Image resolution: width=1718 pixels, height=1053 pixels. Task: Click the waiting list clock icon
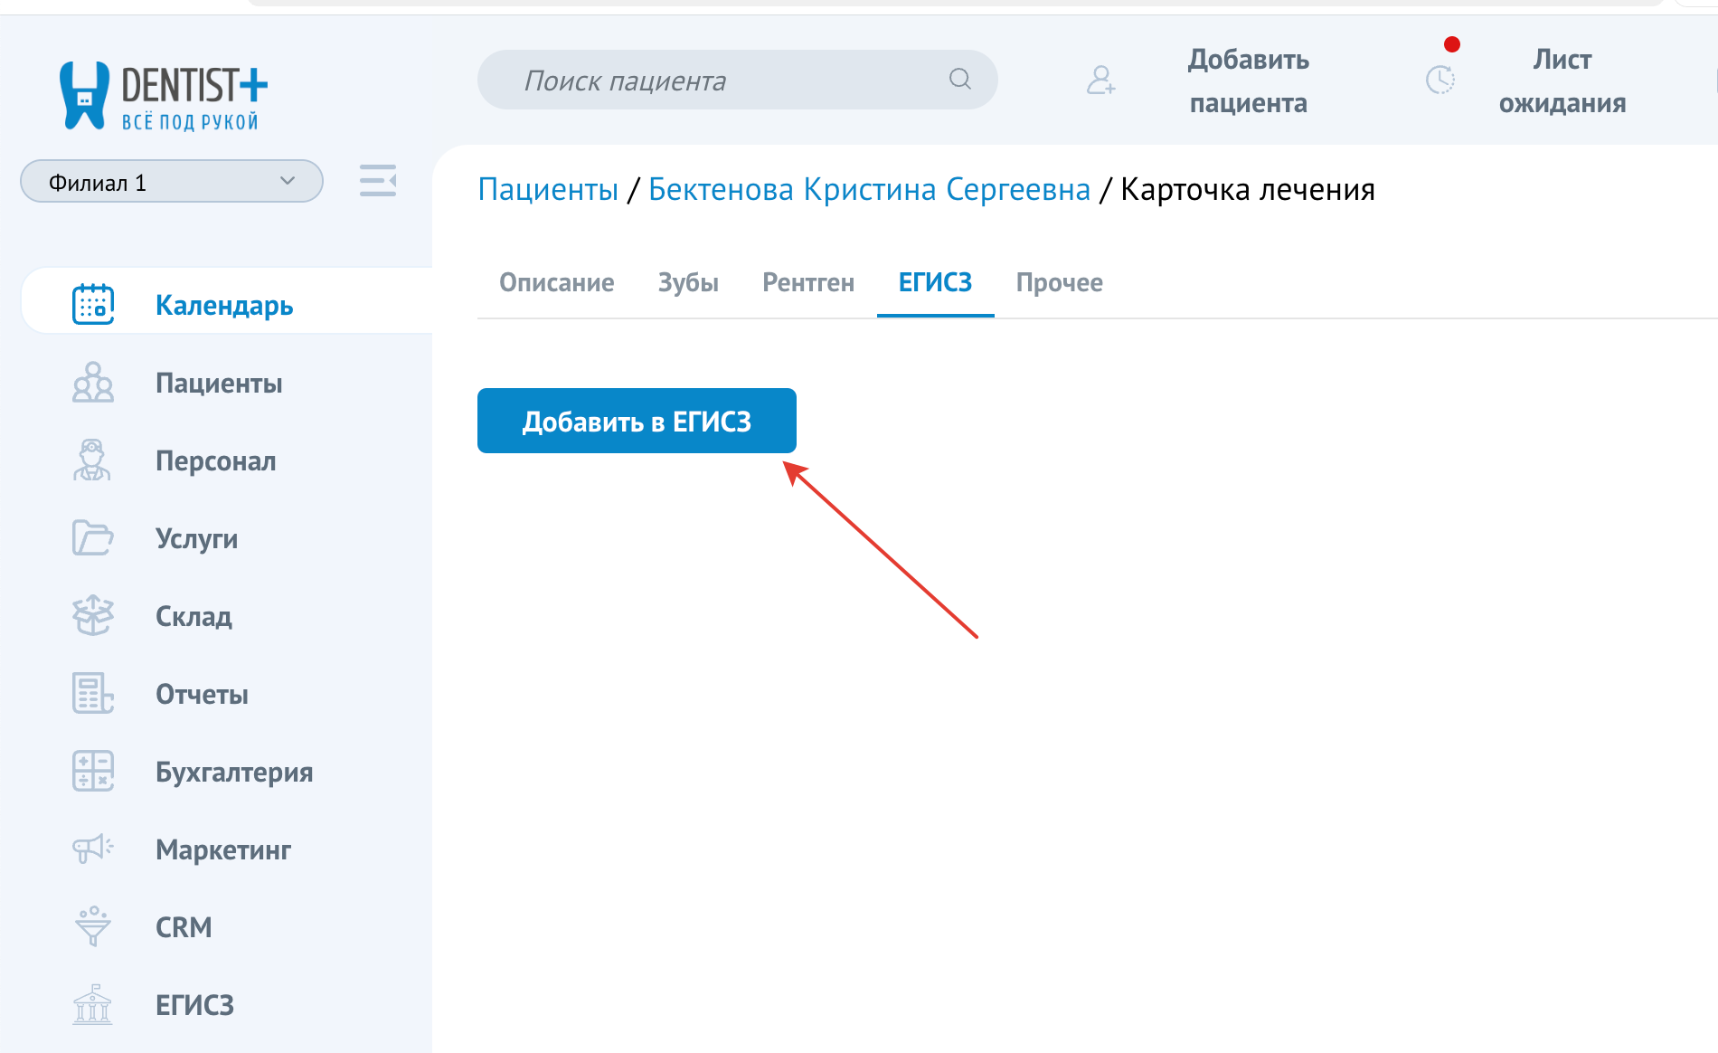point(1440,81)
